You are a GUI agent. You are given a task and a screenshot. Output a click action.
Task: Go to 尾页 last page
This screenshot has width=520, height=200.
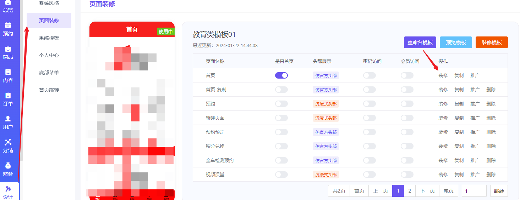click(x=449, y=191)
